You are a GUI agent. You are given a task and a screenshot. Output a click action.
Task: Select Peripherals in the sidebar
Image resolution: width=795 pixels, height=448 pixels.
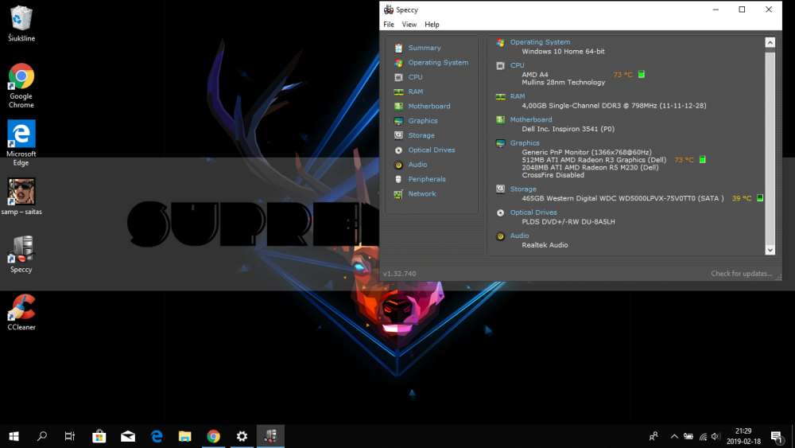(427, 179)
